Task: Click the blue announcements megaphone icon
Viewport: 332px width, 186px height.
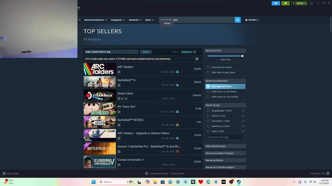Action: coord(276,3)
